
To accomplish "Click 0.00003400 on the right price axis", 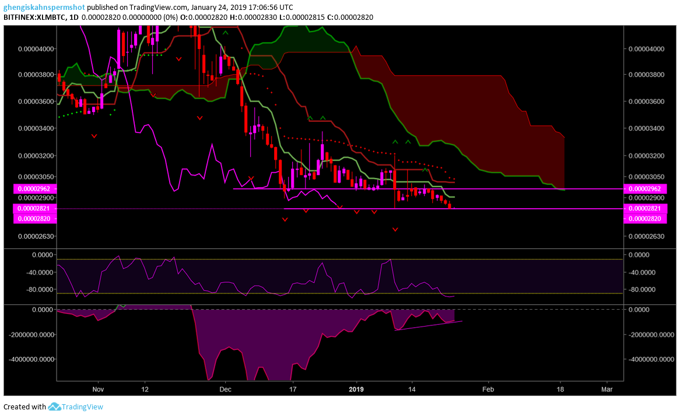I will coord(647,128).
